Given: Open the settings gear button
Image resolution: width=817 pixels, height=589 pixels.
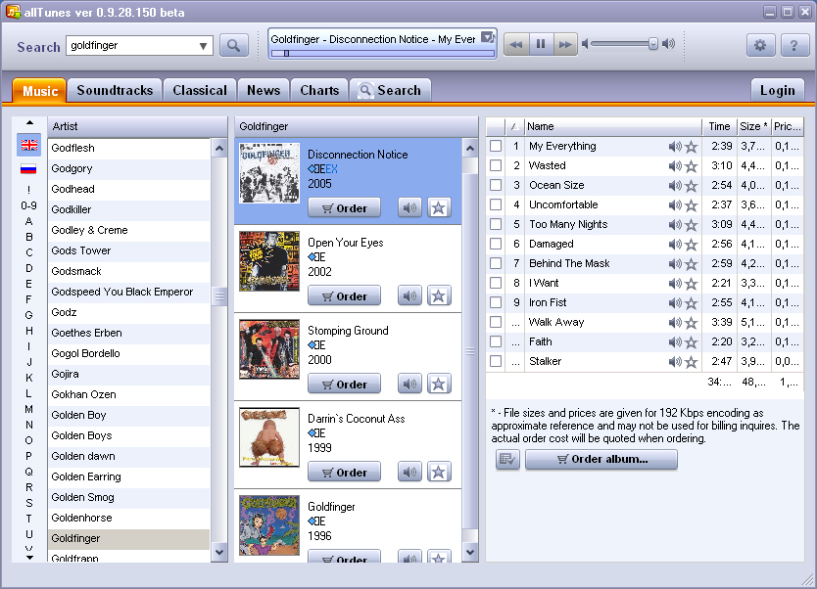Looking at the screenshot, I should point(761,45).
